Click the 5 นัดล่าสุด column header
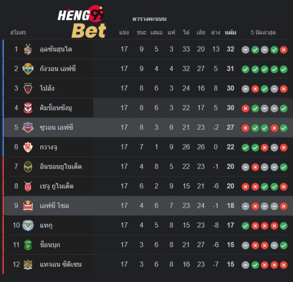 (x=263, y=32)
